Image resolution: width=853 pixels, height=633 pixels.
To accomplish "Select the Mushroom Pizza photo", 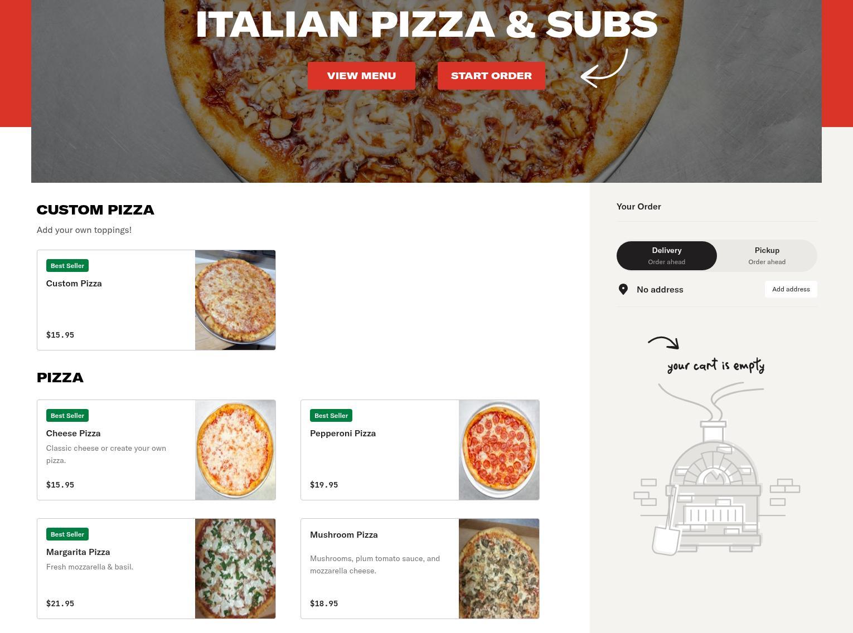I will [x=499, y=569].
